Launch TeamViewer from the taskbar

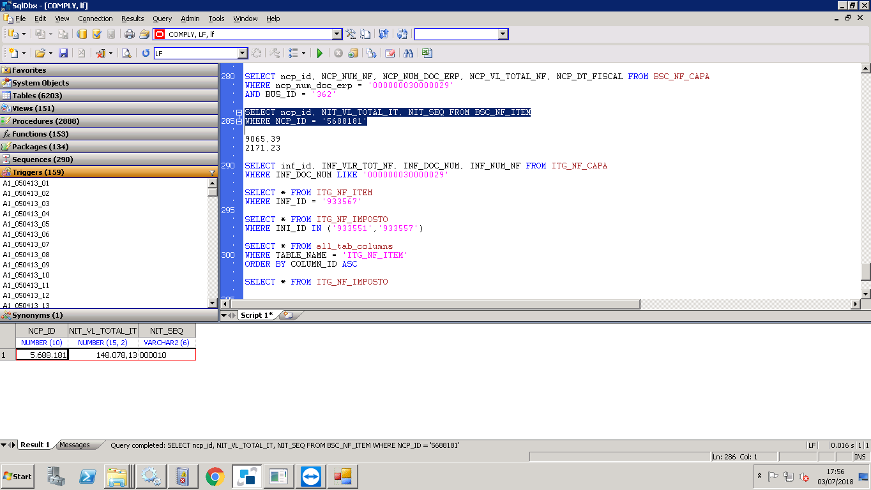point(312,476)
